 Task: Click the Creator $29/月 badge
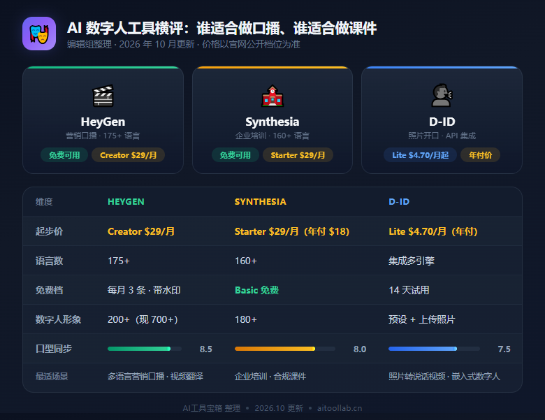point(129,155)
